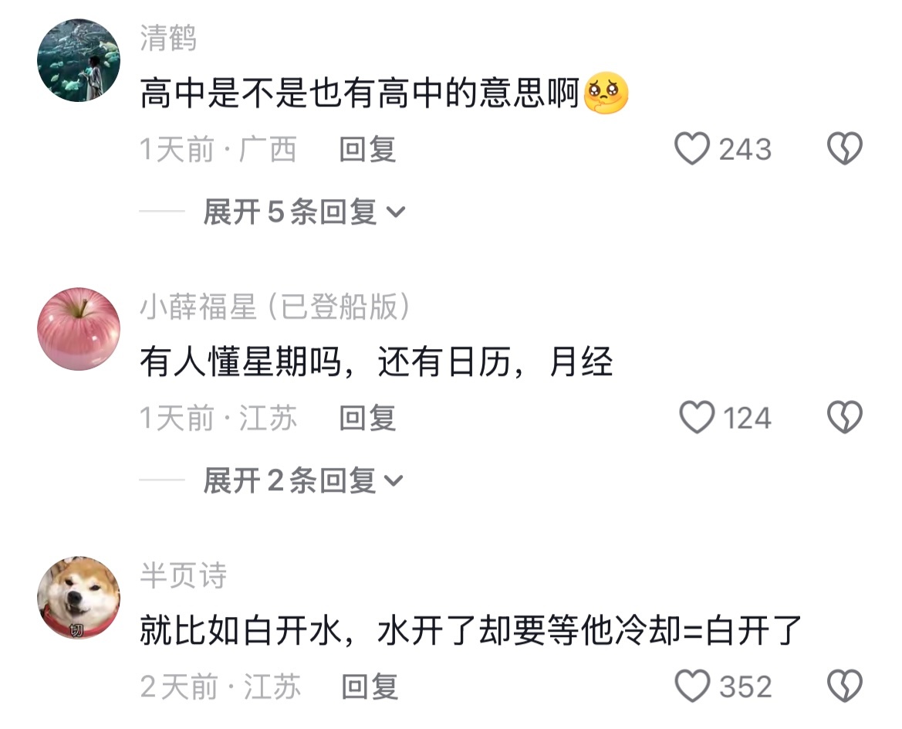Select comment text 有人懂星期吗，还有日历，月经
This screenshot has width=902, height=729.
[x=377, y=361]
